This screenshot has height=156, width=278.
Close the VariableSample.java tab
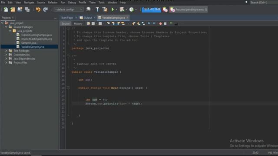(127, 17)
